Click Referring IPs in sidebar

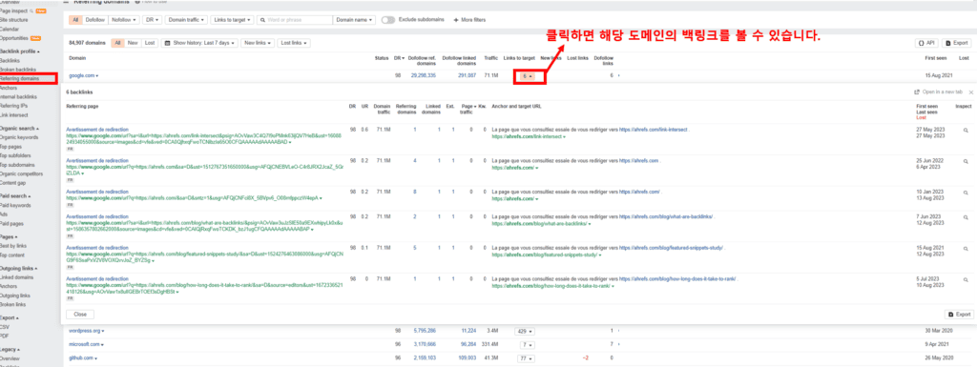pos(14,106)
